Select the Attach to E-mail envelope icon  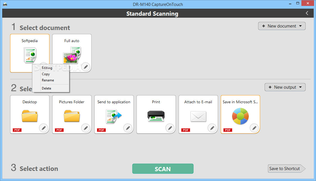[x=198, y=116]
